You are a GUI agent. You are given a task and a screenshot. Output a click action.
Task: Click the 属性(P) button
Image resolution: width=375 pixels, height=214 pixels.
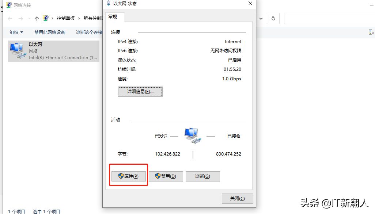pos(128,176)
